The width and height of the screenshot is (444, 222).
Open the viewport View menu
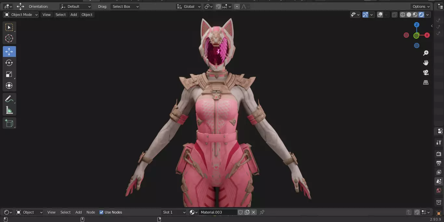click(x=46, y=15)
